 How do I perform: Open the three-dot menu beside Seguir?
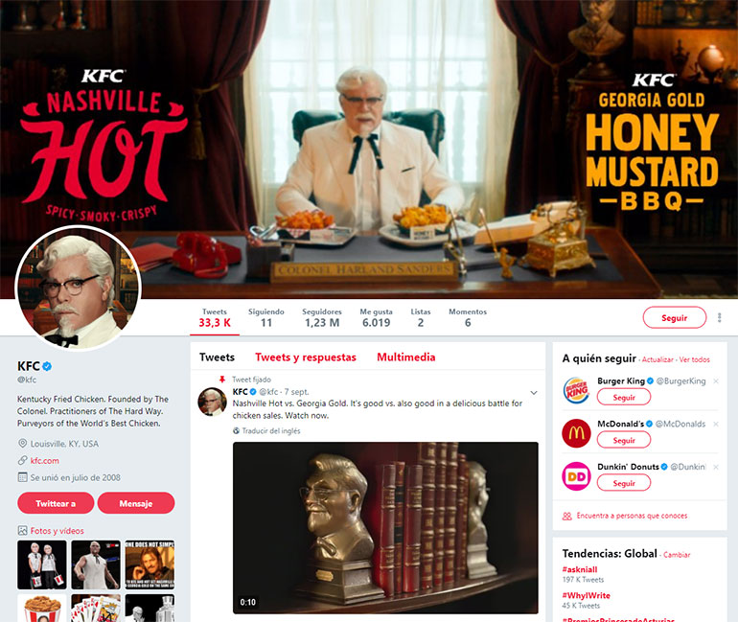[x=719, y=317]
